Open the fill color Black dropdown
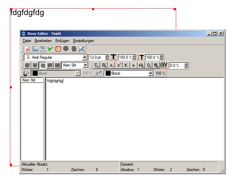 coord(150,73)
